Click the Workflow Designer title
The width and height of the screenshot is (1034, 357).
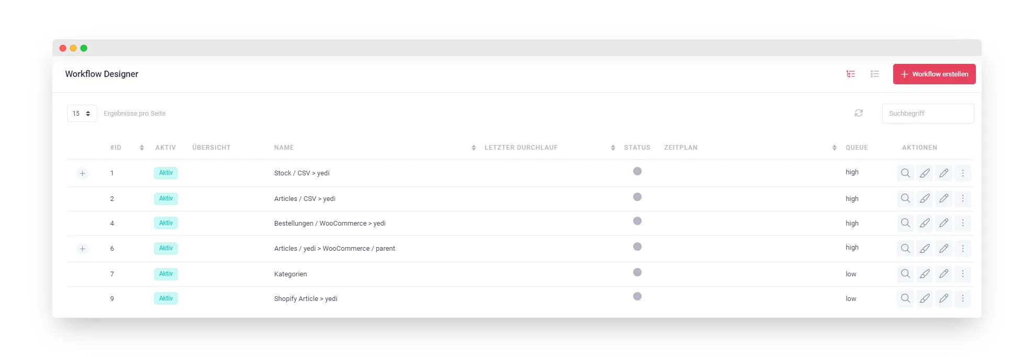tap(102, 74)
